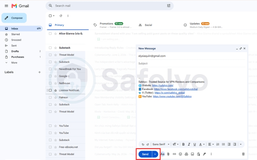Insert link icon in compose window
Screen dimensions: 257x160
tap(174, 154)
